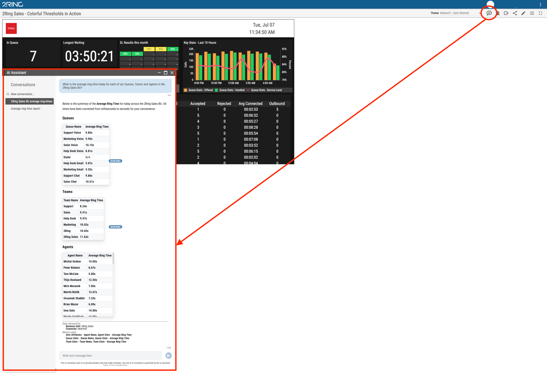Toggle fullscreen mode icon
Viewport: 547px width, 373px height.
(x=540, y=13)
